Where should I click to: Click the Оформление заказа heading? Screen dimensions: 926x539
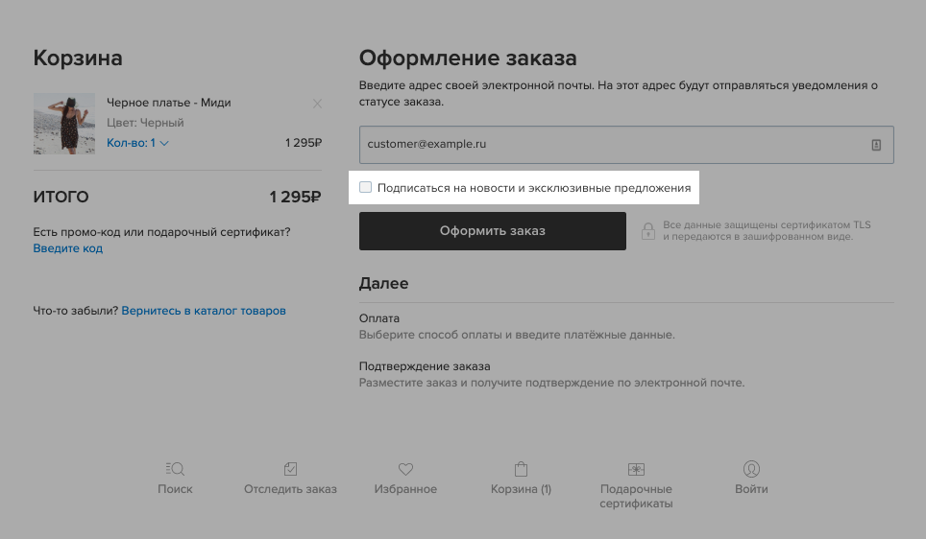click(x=468, y=58)
